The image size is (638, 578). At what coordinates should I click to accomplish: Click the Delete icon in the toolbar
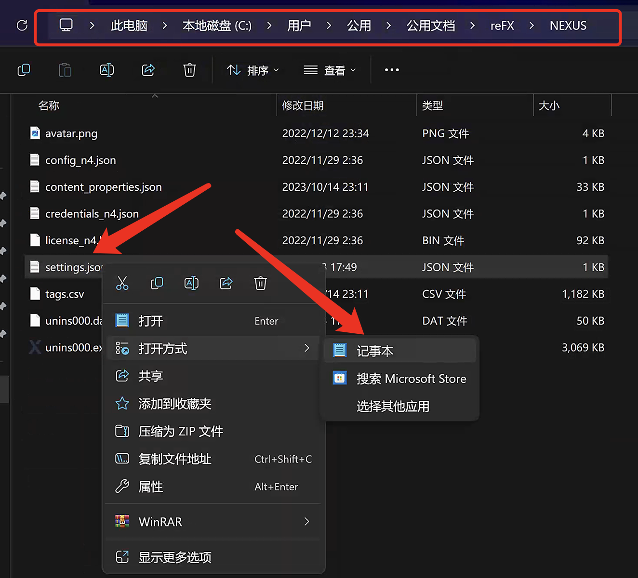(189, 70)
